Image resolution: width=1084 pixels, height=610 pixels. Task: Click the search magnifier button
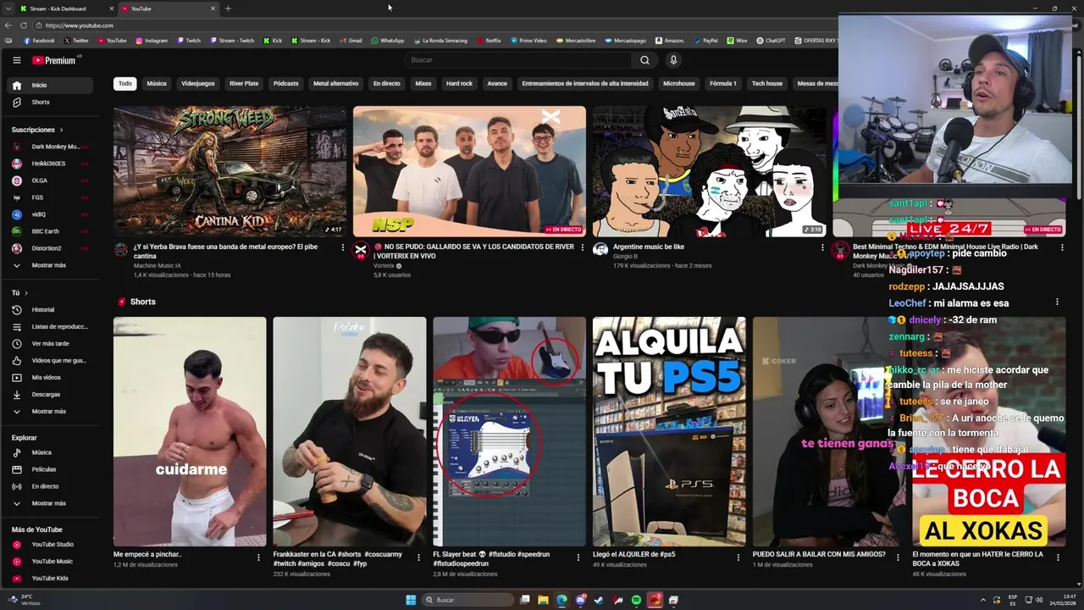coord(644,60)
